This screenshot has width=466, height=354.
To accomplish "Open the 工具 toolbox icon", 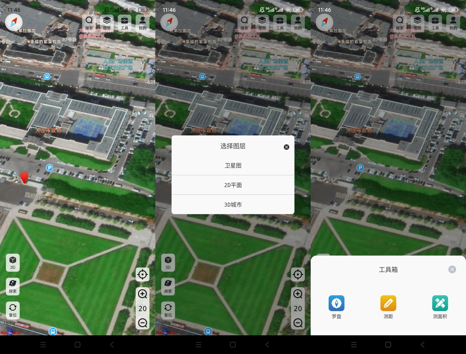I will (x=124, y=22).
